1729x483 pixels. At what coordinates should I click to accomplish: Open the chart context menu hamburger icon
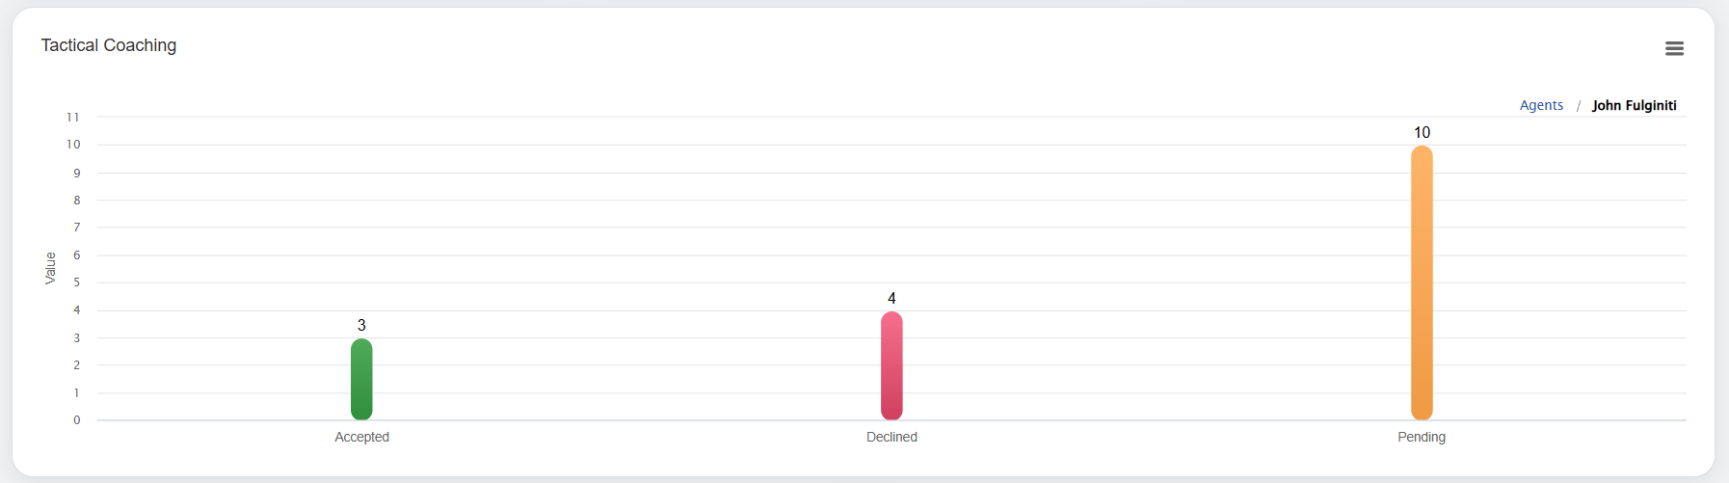[x=1674, y=48]
